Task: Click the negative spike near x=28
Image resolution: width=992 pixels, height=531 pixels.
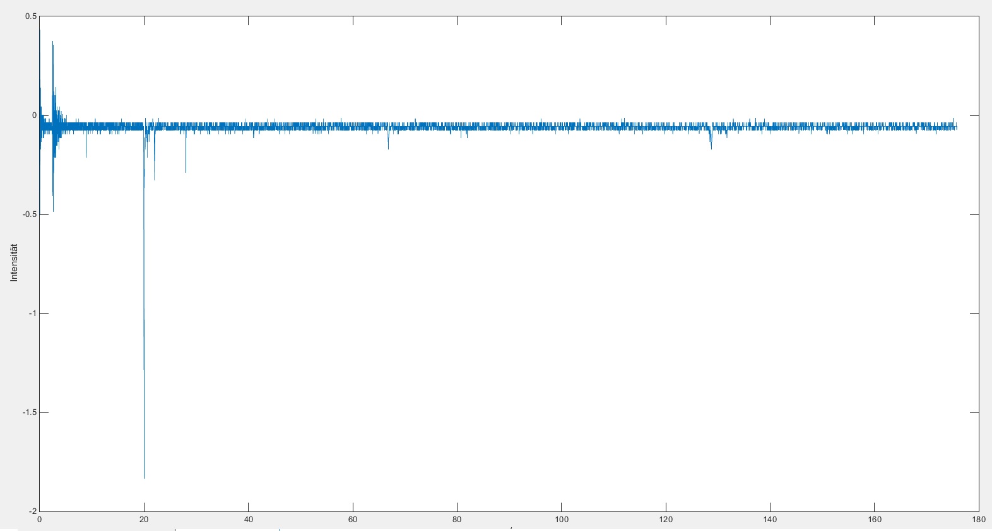Action: click(186, 170)
